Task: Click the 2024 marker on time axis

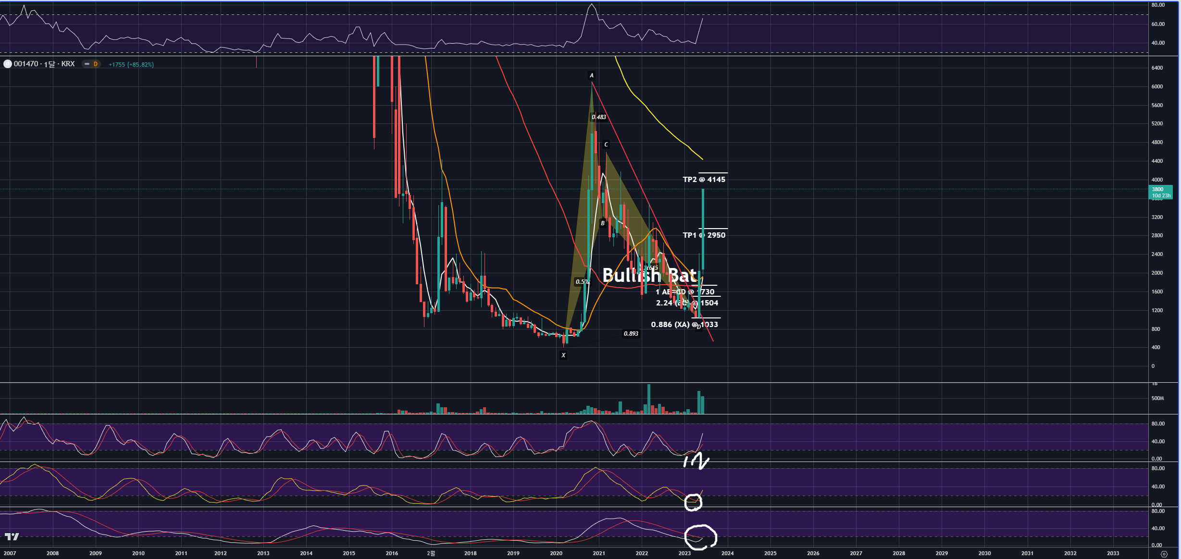Action: click(727, 553)
